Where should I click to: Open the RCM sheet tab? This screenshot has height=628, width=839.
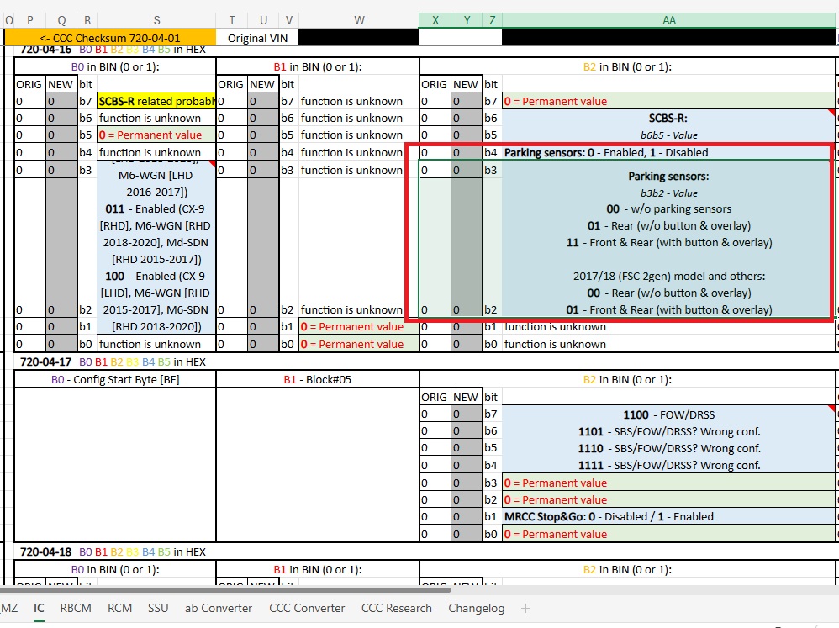pyautogui.click(x=119, y=608)
